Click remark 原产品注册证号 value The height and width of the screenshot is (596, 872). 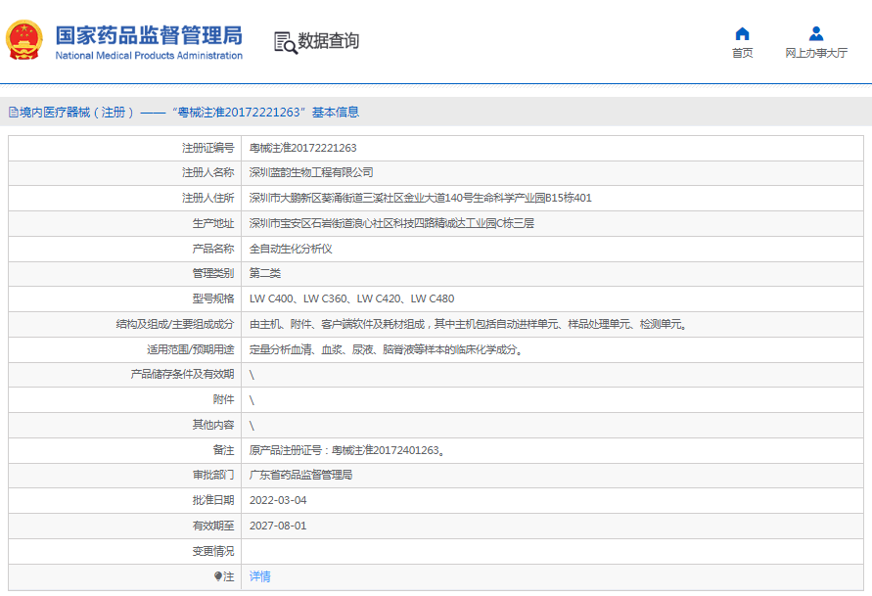pyautogui.click(x=347, y=450)
